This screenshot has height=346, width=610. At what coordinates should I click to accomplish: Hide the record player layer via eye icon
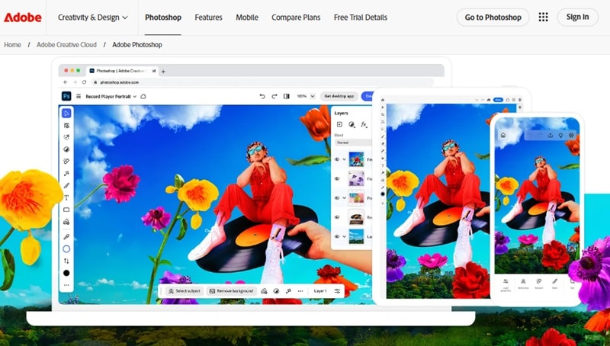[337, 217]
